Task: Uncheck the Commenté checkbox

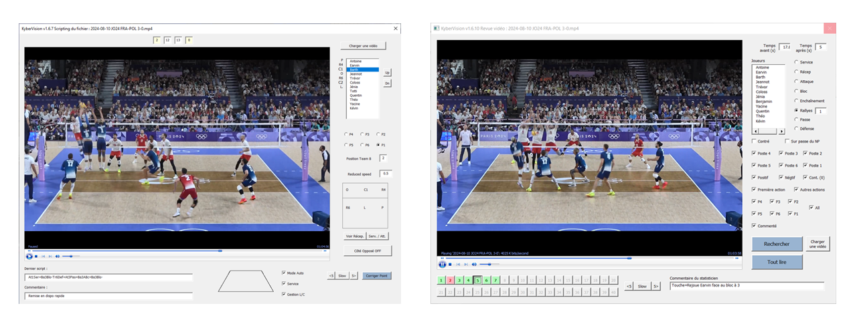Action: coord(755,226)
